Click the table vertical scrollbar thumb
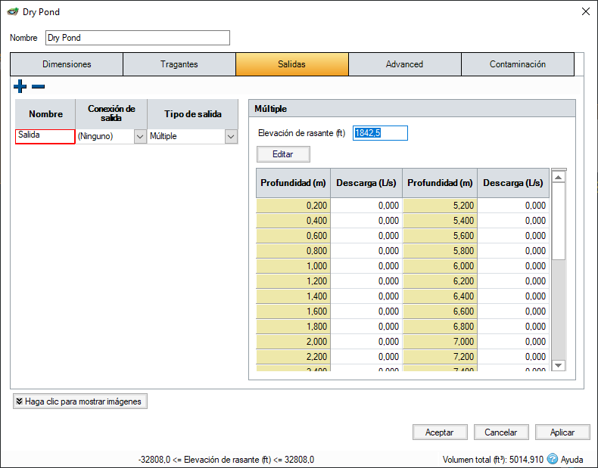The height and width of the screenshot is (468, 598). [x=559, y=222]
